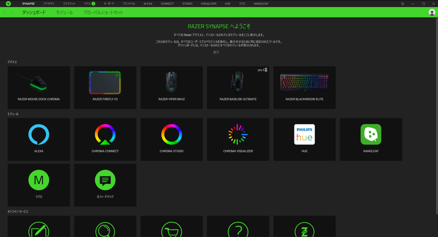The image size is (438, 237).
Task: Open the Razer Mouse Dock Chroma device
Action: click(39, 87)
